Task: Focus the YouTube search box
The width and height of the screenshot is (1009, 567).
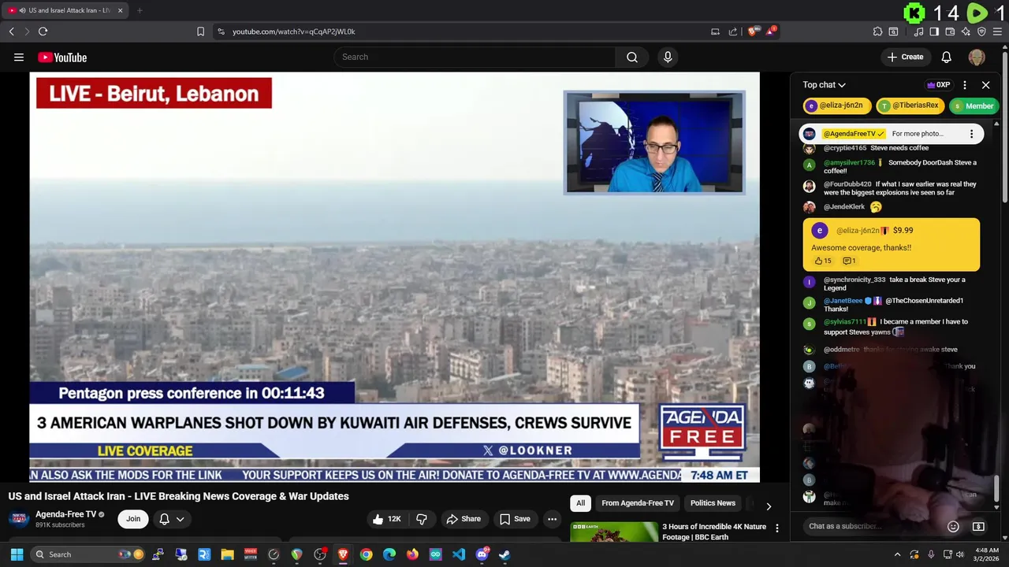Action: coord(475,57)
